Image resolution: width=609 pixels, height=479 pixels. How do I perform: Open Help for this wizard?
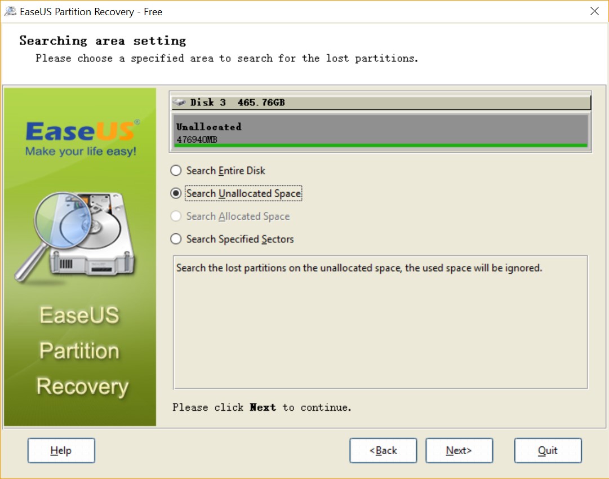click(61, 450)
